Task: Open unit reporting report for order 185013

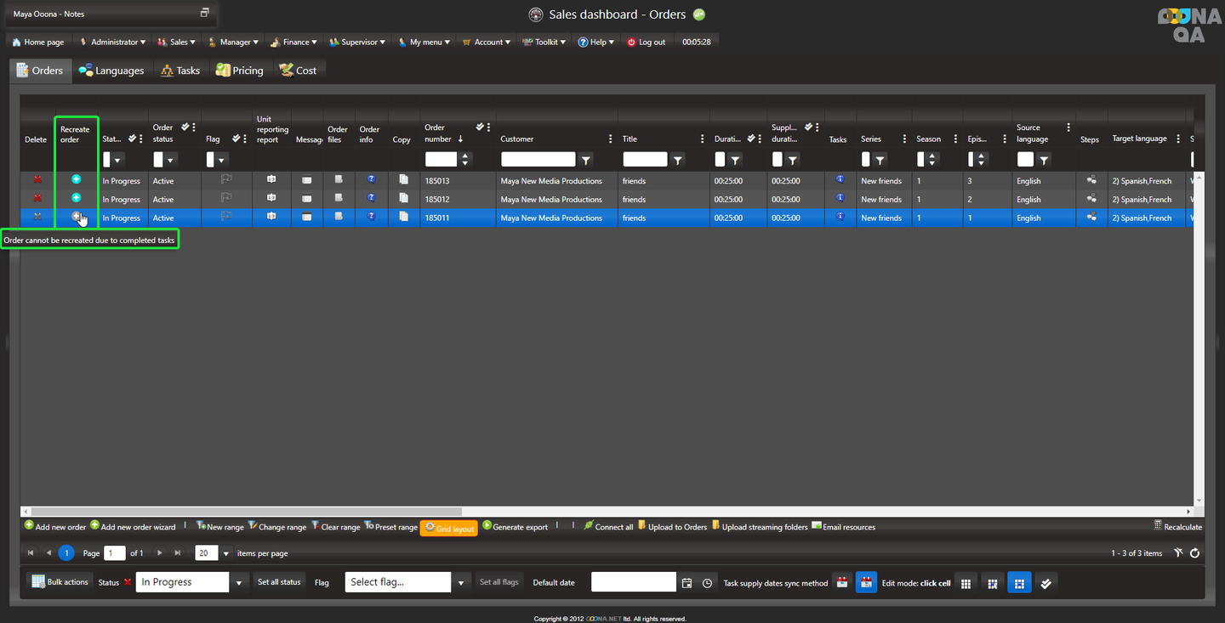Action: [x=271, y=179]
